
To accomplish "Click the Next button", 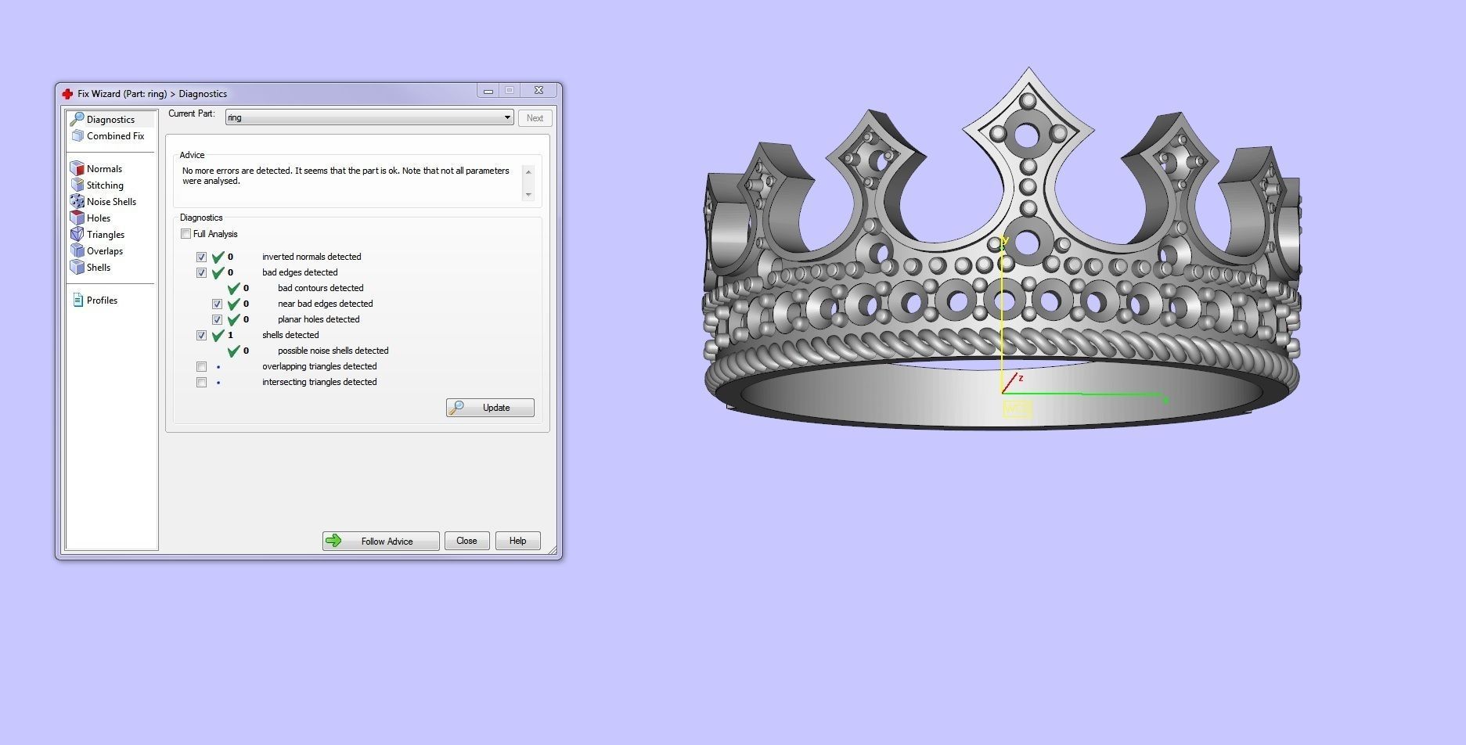I will pyautogui.click(x=535, y=118).
